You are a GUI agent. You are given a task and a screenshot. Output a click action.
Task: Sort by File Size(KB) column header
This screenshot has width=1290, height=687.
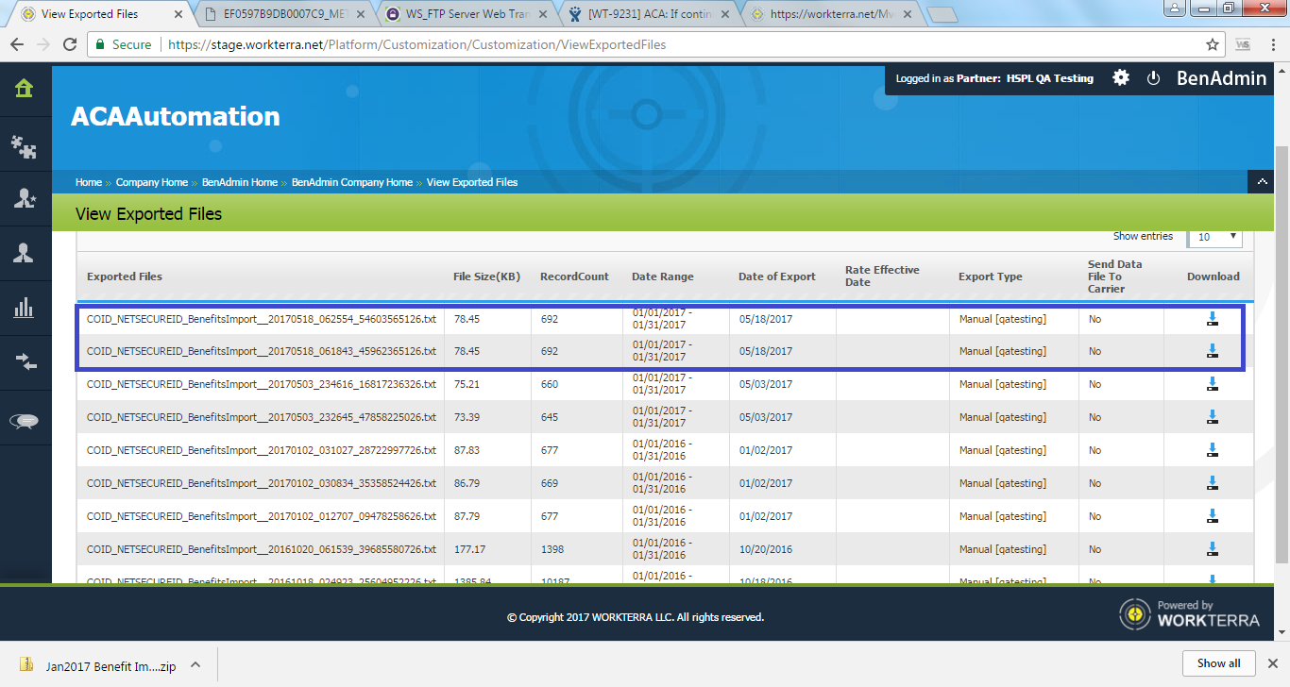(x=486, y=276)
